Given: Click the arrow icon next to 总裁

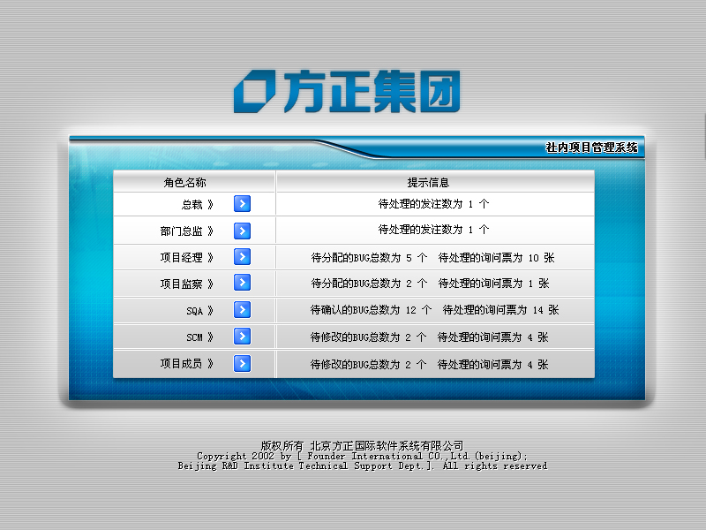Looking at the screenshot, I should (242, 204).
